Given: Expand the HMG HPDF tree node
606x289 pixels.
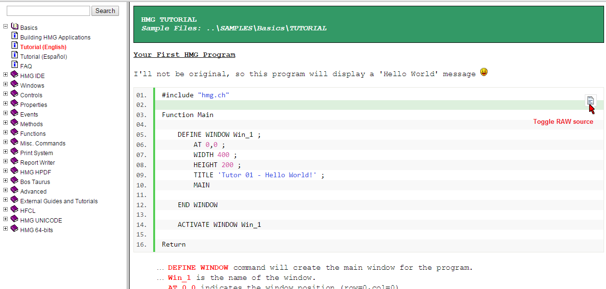Looking at the screenshot, I should pyautogui.click(x=5, y=171).
